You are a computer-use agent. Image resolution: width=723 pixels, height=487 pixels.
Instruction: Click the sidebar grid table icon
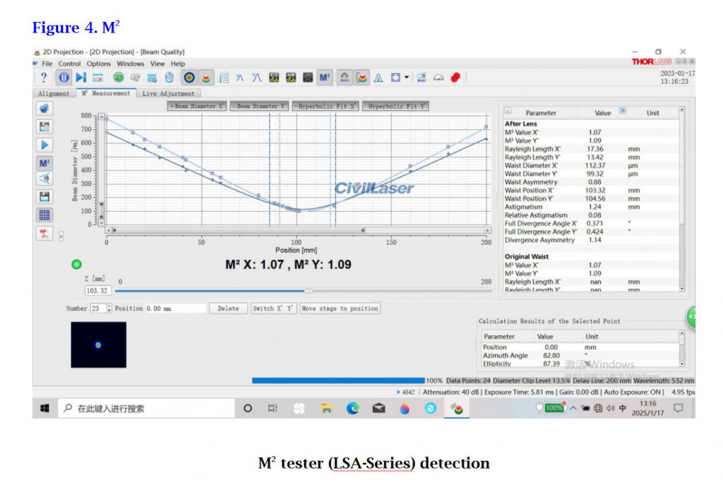click(x=44, y=215)
